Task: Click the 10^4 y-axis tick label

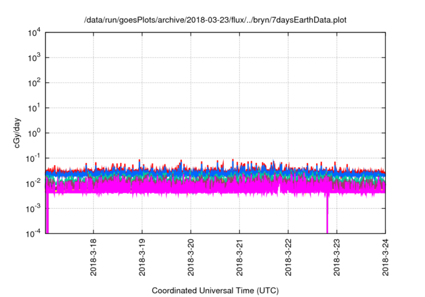Action: [x=34, y=32]
